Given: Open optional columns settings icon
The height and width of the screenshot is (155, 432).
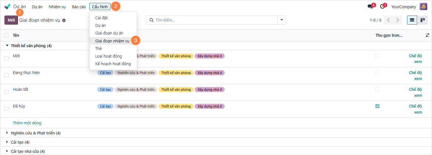Looking at the screenshot, I should point(427,35).
